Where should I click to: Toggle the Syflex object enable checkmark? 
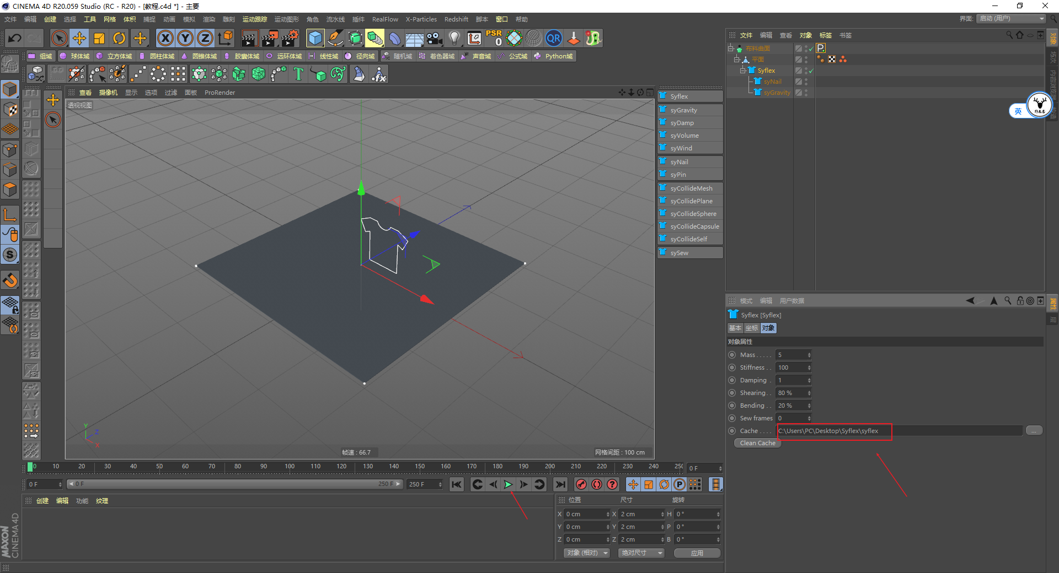(x=811, y=71)
